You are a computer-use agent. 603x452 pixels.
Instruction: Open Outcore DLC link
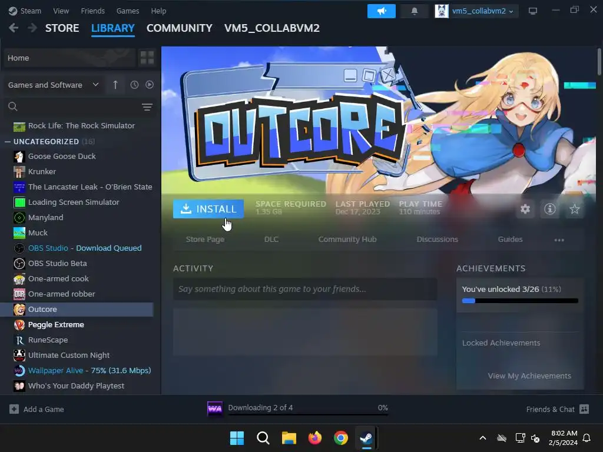(271, 239)
